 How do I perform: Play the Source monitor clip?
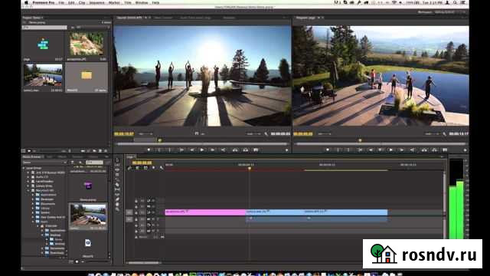pos(202,150)
